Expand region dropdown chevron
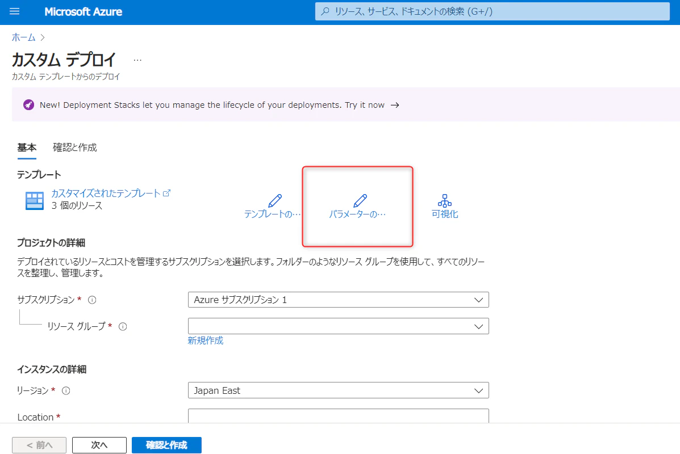The height and width of the screenshot is (454, 680). pyautogui.click(x=478, y=390)
